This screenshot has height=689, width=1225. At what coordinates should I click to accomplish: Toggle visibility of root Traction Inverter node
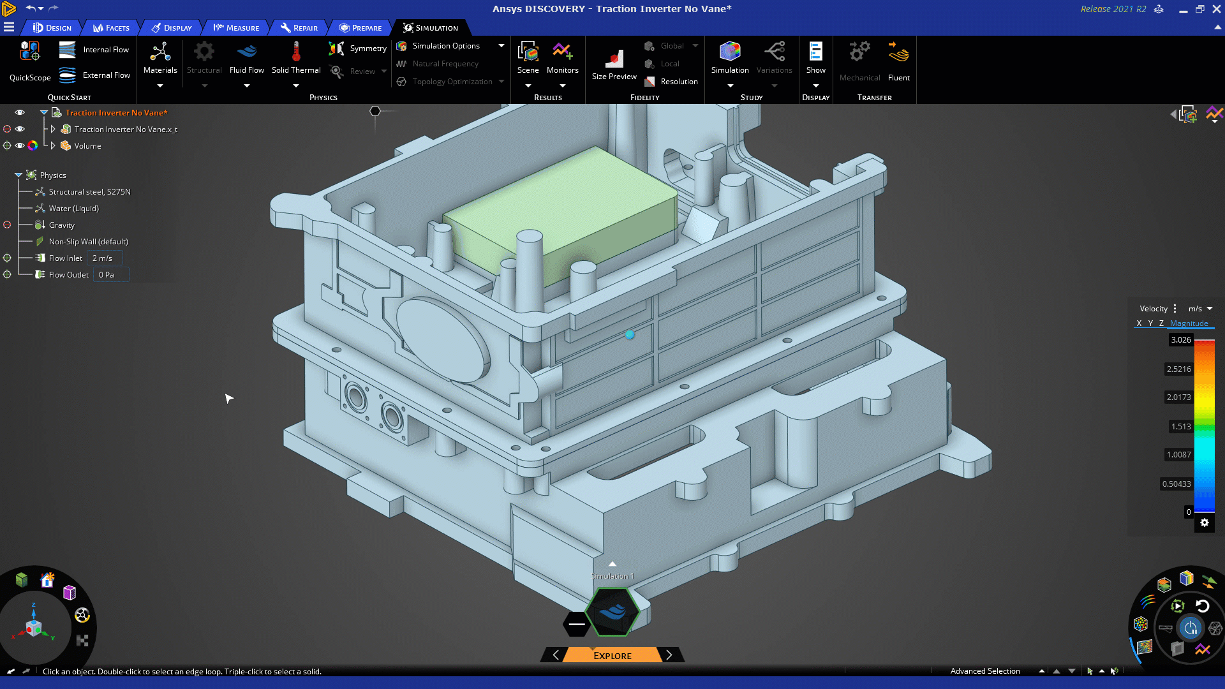tap(20, 113)
